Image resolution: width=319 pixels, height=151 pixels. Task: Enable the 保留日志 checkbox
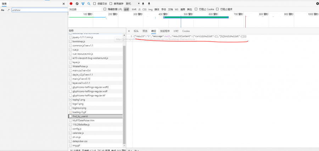click(x=95, y=4)
